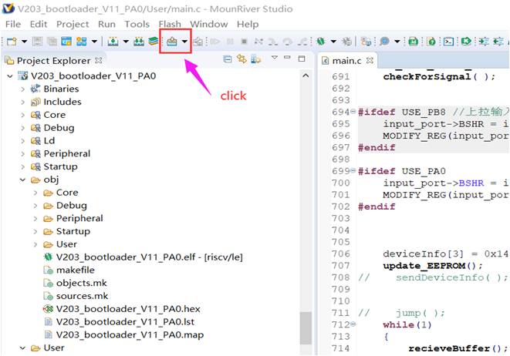Open the Run menu
Viewport: 510px width, 356px height.
point(106,24)
